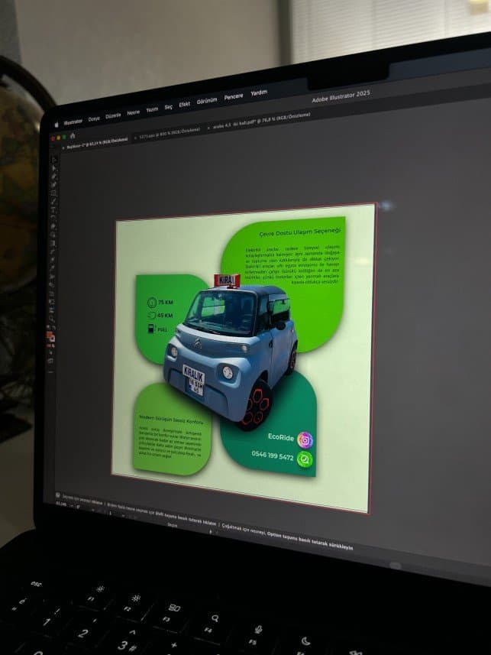Switch to the Başlıksız-1 document tab
491x655 pixels.
point(97,143)
